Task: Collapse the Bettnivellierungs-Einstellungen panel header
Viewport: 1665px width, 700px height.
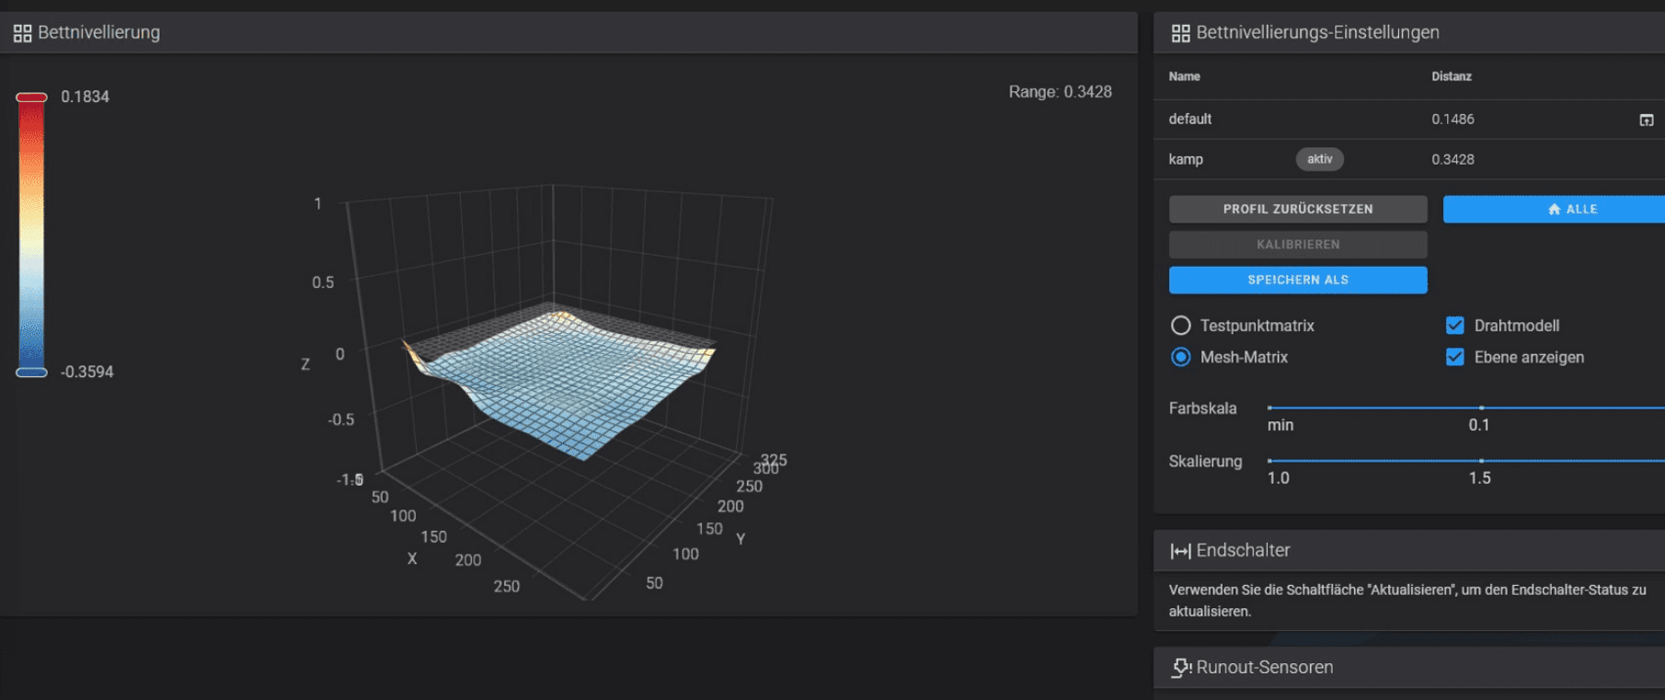Action: [x=1409, y=33]
